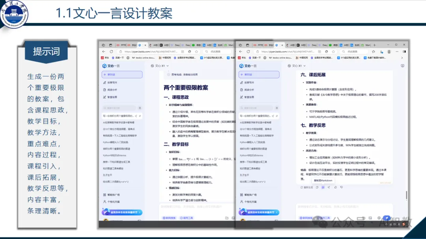
Task: Open the Python编程从入门到实践 chat in the left window
Action: tap(116, 142)
